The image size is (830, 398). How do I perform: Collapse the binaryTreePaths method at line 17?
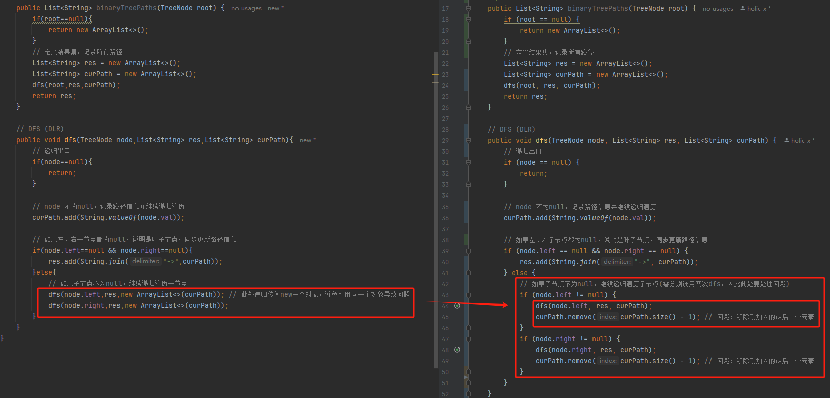click(468, 9)
